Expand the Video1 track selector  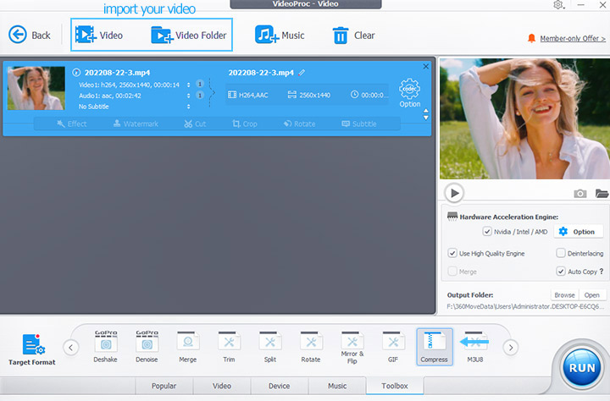(189, 85)
